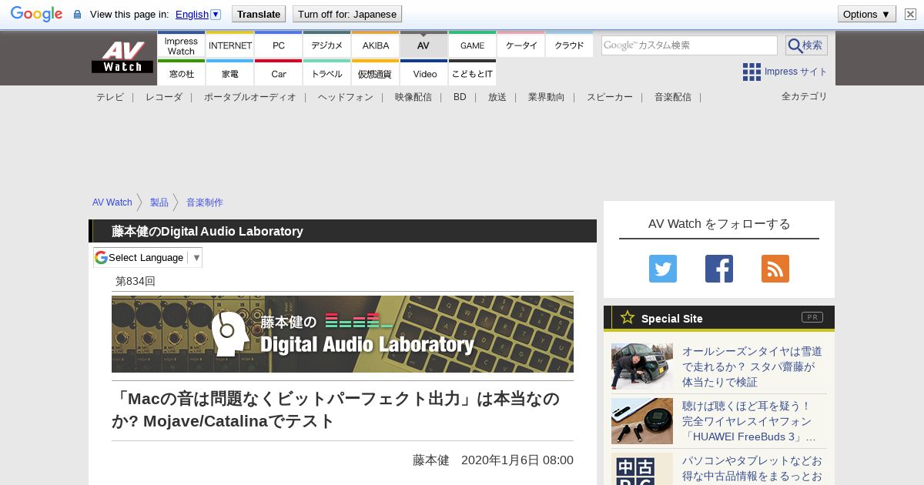Image resolution: width=924 pixels, height=485 pixels.
Task: Subscribe via the RSS feed icon
Action: pyautogui.click(x=775, y=269)
